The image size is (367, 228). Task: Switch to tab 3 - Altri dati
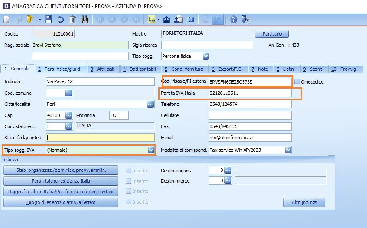point(103,69)
